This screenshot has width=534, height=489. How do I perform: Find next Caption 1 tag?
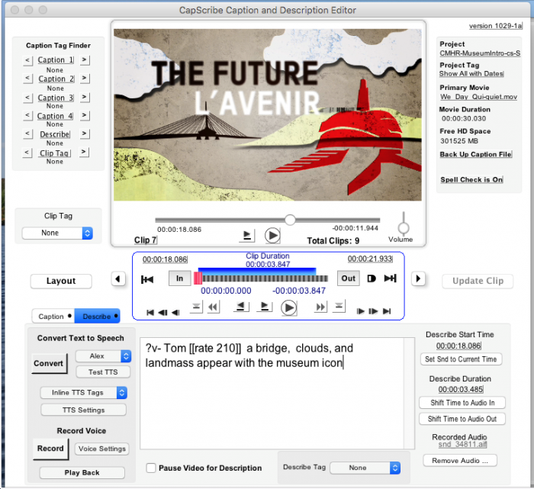pos(84,60)
